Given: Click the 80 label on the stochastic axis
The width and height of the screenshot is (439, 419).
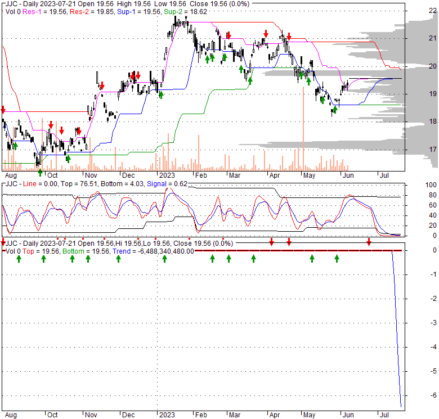Looking at the screenshot, I should pyautogui.click(x=433, y=195).
